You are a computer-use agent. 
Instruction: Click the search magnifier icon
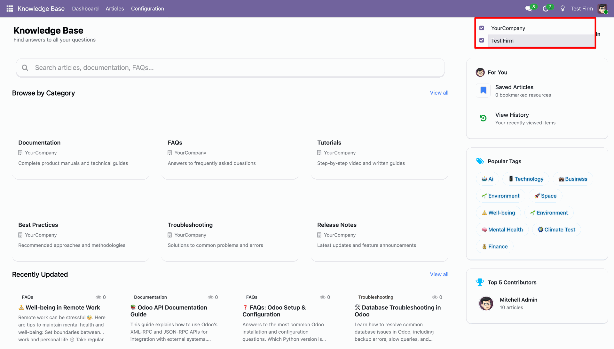[25, 68]
